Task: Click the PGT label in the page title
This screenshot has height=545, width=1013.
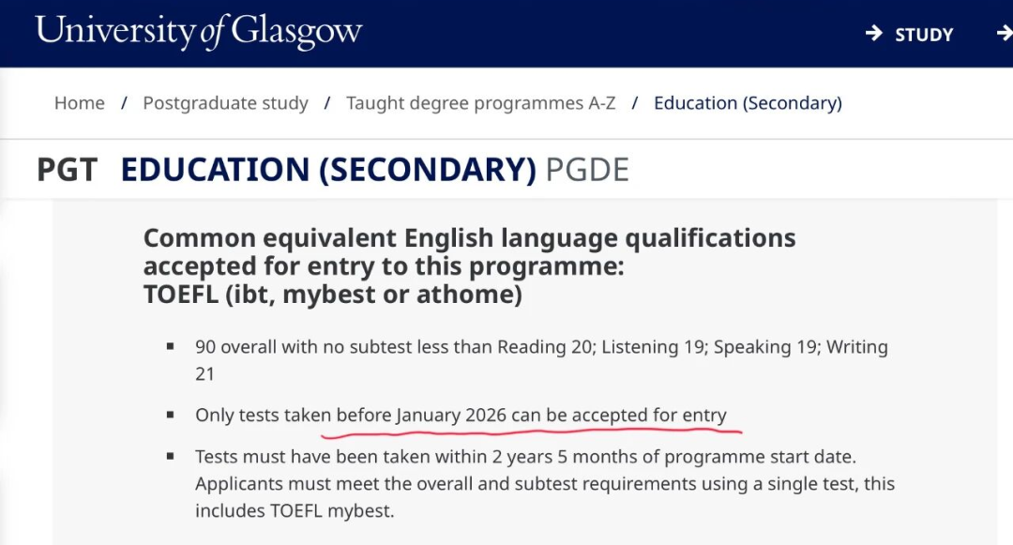Action: [x=67, y=170]
